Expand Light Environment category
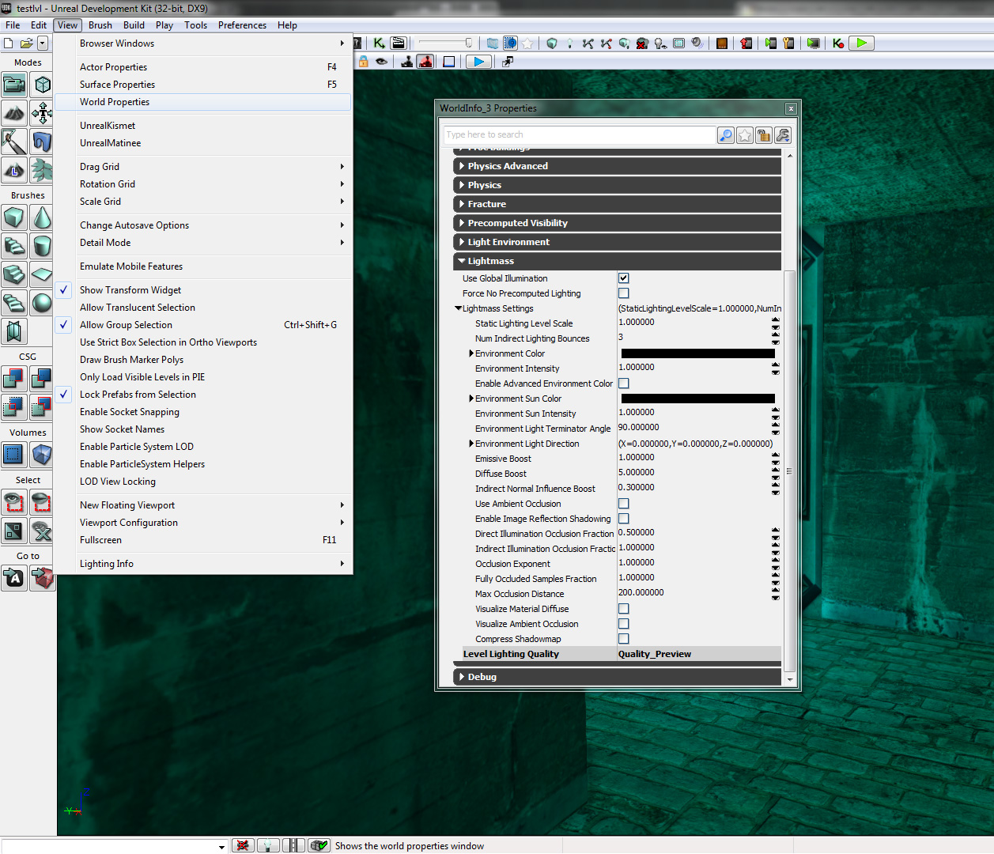Image resolution: width=994 pixels, height=854 pixels. [x=617, y=242]
